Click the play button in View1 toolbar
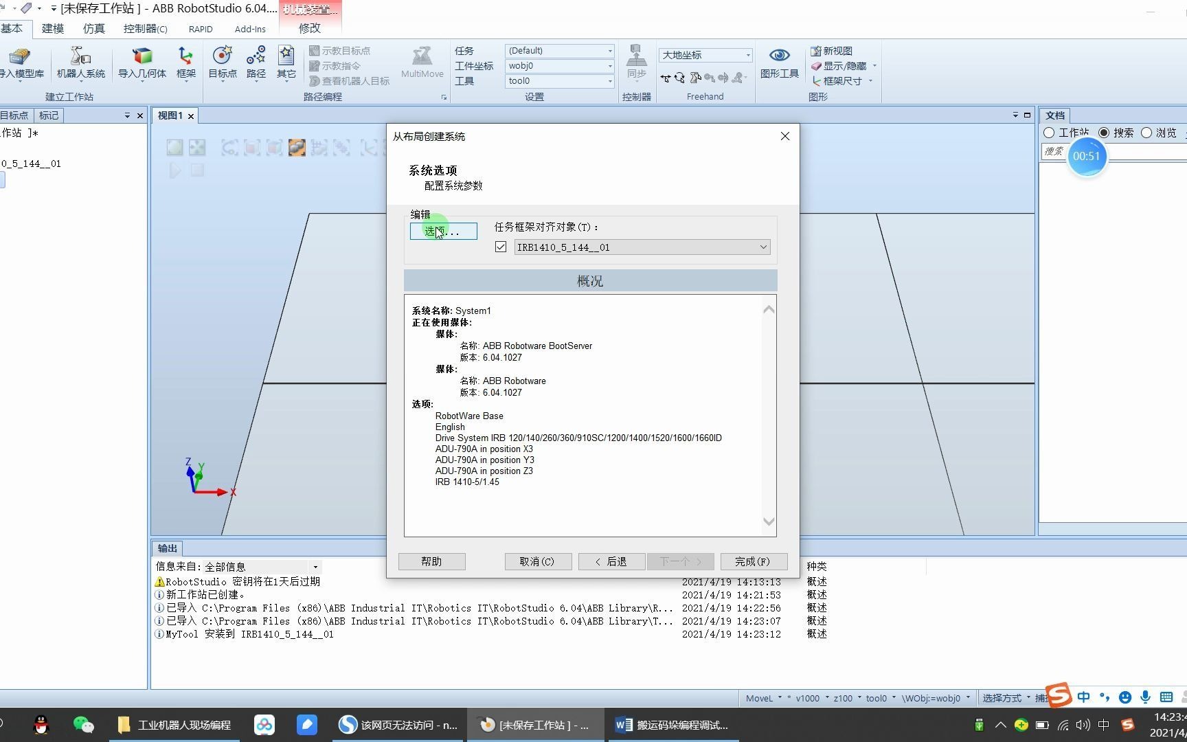Screen dimensions: 1187x742 tap(175, 170)
